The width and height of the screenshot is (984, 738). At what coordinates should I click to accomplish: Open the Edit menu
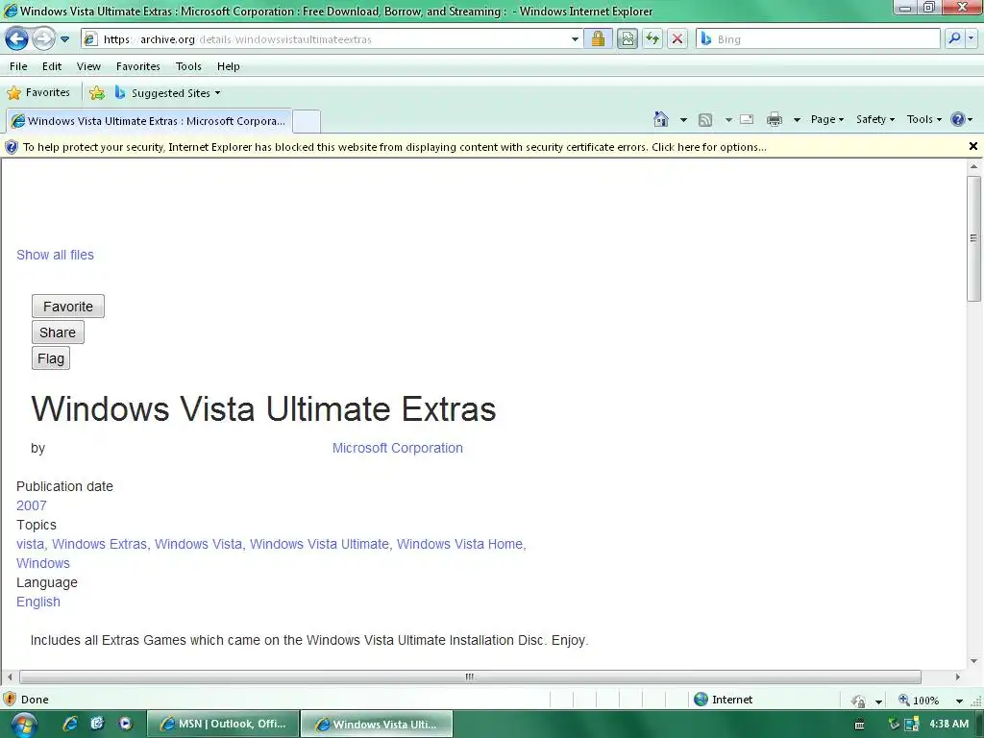(x=52, y=66)
